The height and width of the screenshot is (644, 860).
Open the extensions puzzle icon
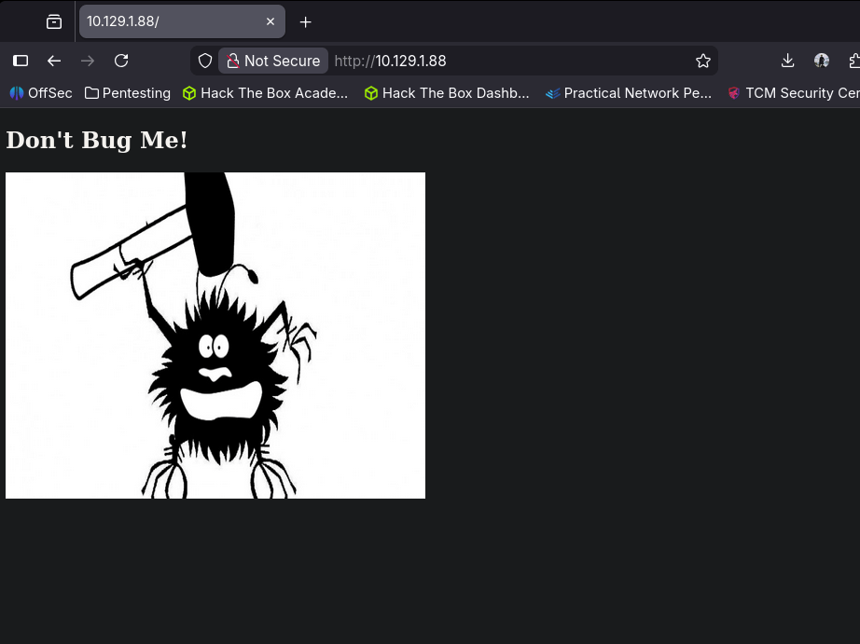[853, 61]
